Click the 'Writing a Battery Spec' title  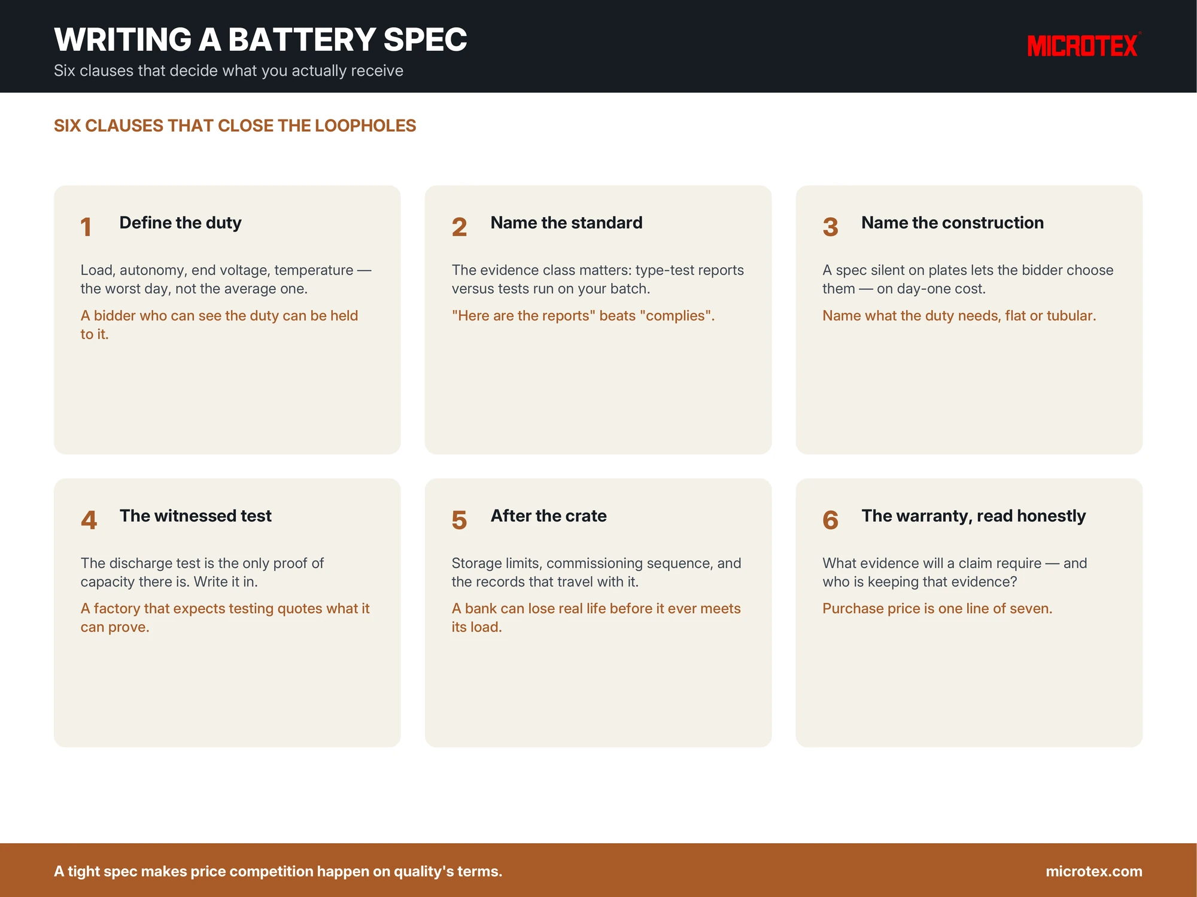pyautogui.click(x=260, y=39)
